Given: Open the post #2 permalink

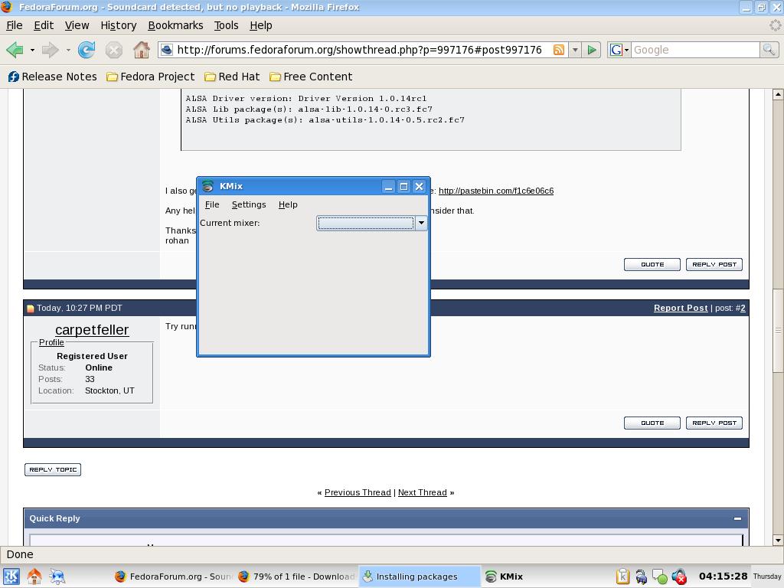Looking at the screenshot, I should [x=743, y=308].
